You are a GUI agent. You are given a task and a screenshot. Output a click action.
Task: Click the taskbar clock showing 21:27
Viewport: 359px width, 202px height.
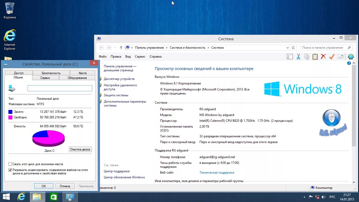click(x=347, y=197)
